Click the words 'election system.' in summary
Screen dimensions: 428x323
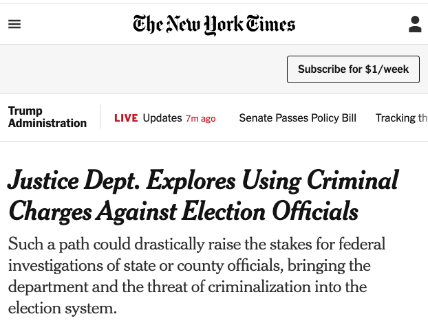point(63,309)
